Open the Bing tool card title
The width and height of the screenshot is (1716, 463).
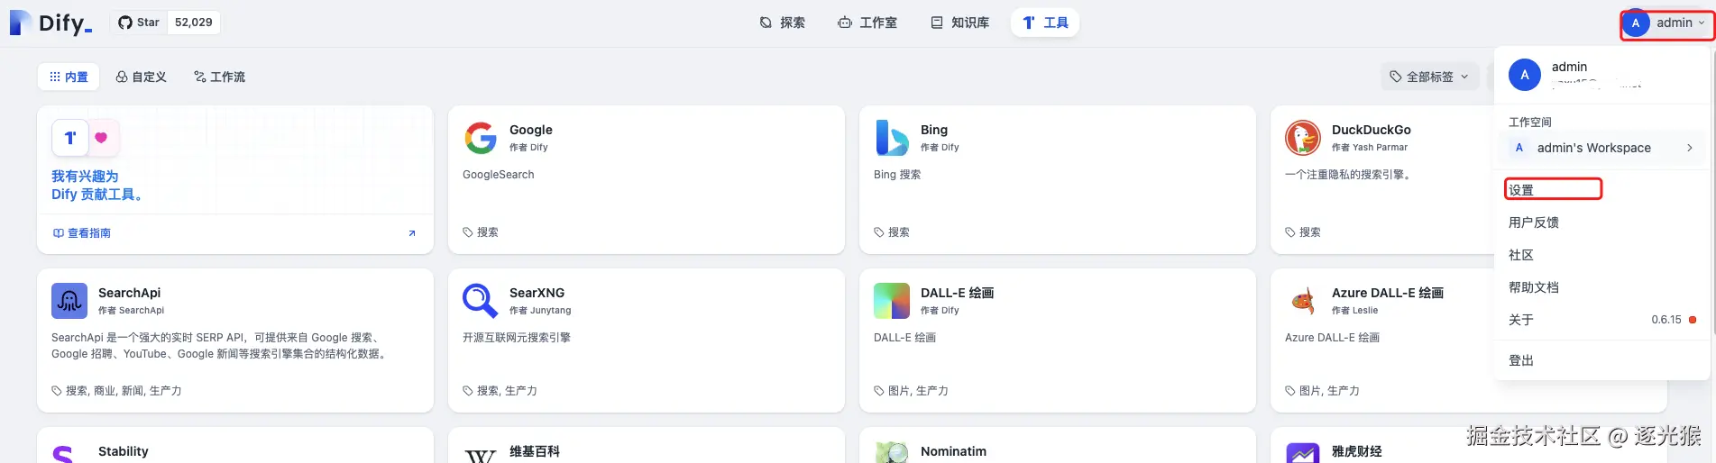coord(934,130)
